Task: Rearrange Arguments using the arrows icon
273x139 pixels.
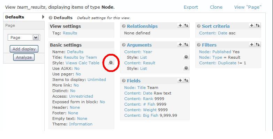Action: tap(186, 44)
